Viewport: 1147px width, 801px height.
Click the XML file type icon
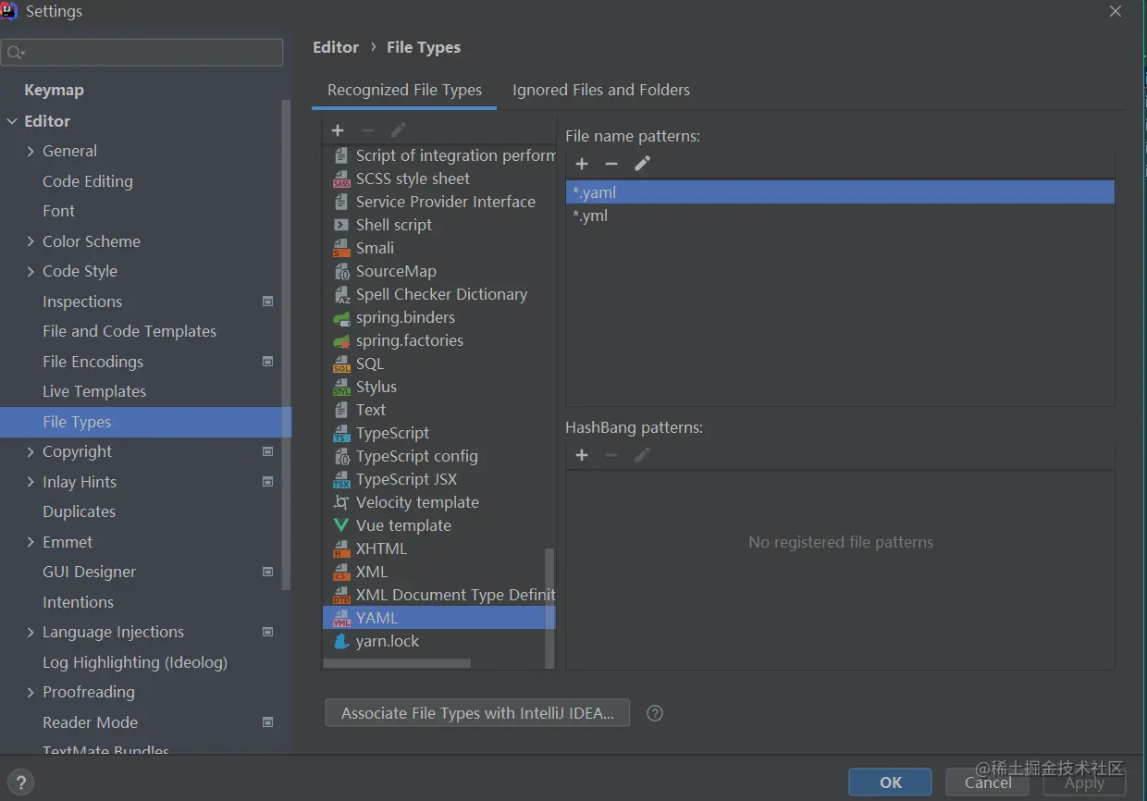click(341, 572)
